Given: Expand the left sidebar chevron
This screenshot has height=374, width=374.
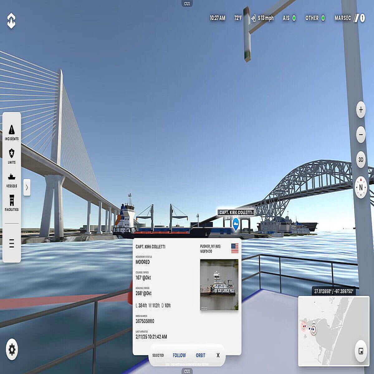Looking at the screenshot, I should point(27,187).
